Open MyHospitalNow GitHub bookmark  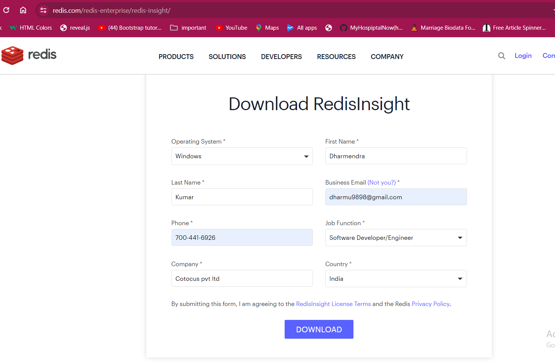click(x=372, y=28)
